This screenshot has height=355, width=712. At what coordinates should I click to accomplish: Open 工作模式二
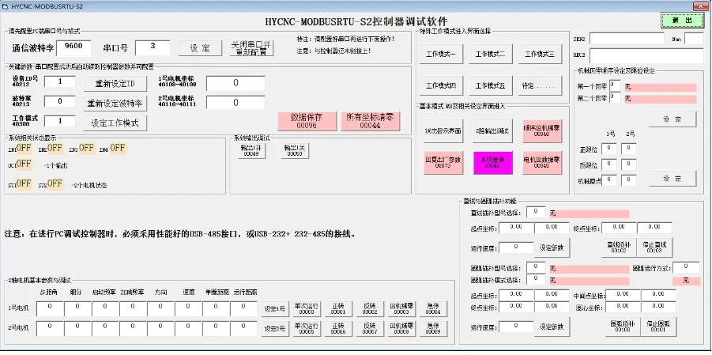[x=490, y=54]
